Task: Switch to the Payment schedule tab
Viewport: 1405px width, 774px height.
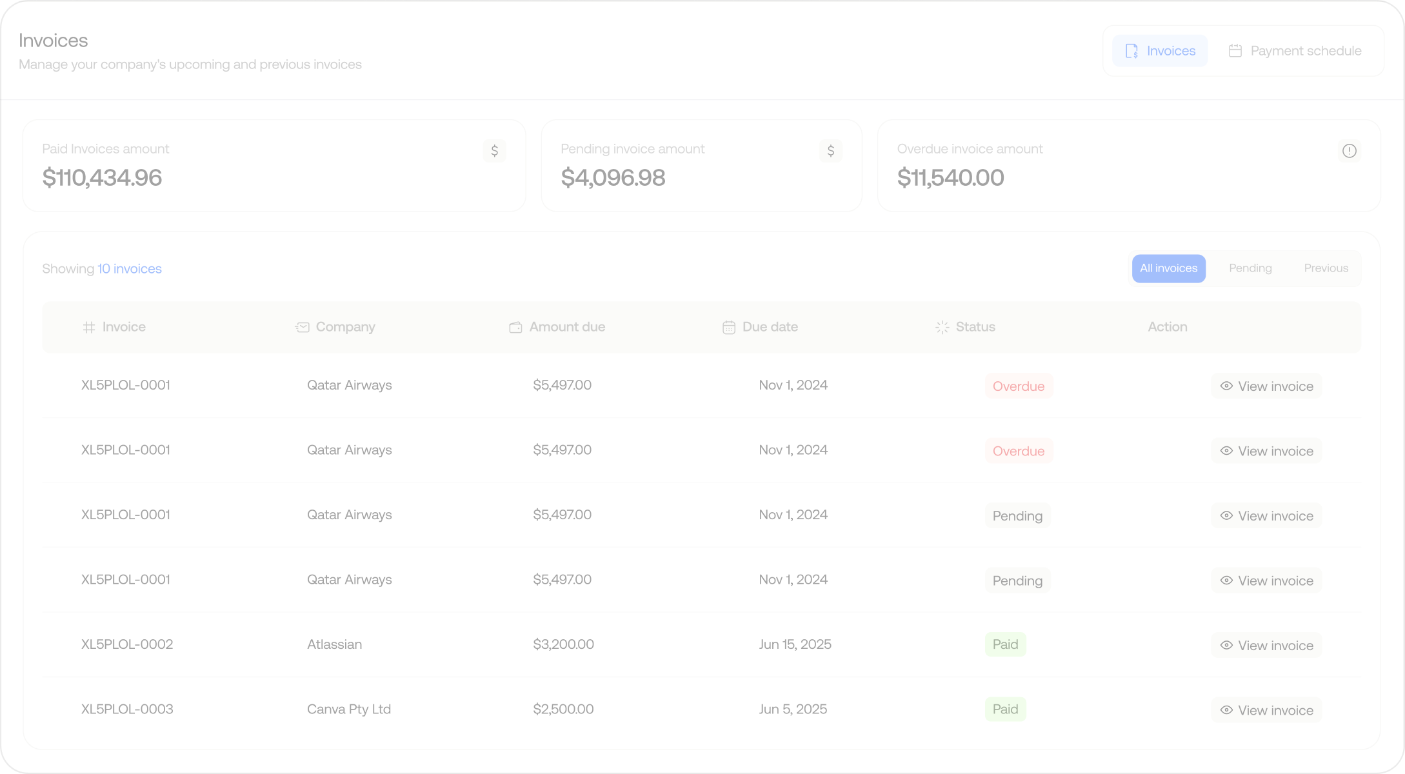Action: click(x=1295, y=51)
